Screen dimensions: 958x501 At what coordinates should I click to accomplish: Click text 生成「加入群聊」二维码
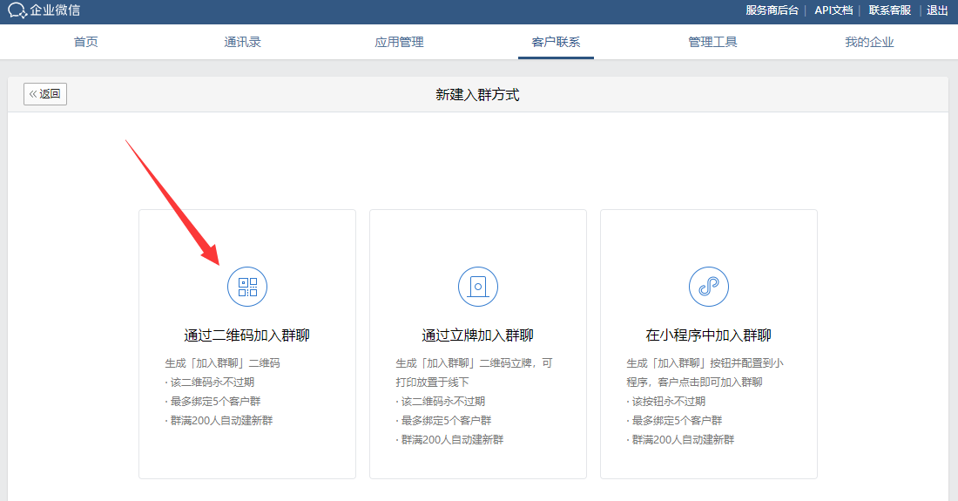222,363
